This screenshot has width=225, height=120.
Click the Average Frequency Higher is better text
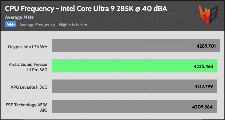[53, 25]
